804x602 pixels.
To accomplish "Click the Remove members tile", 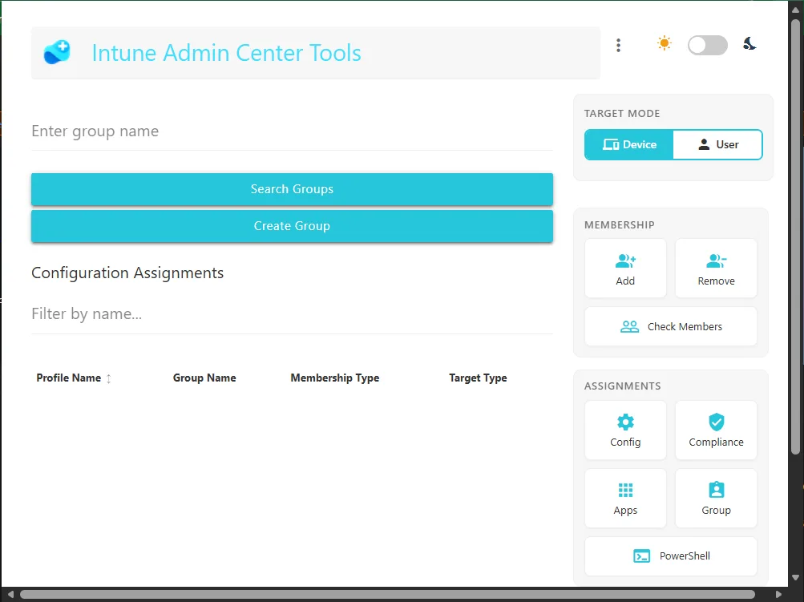I will [717, 269].
